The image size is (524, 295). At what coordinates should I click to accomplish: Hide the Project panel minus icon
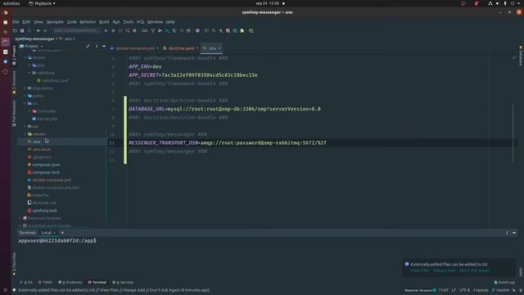tap(104, 46)
